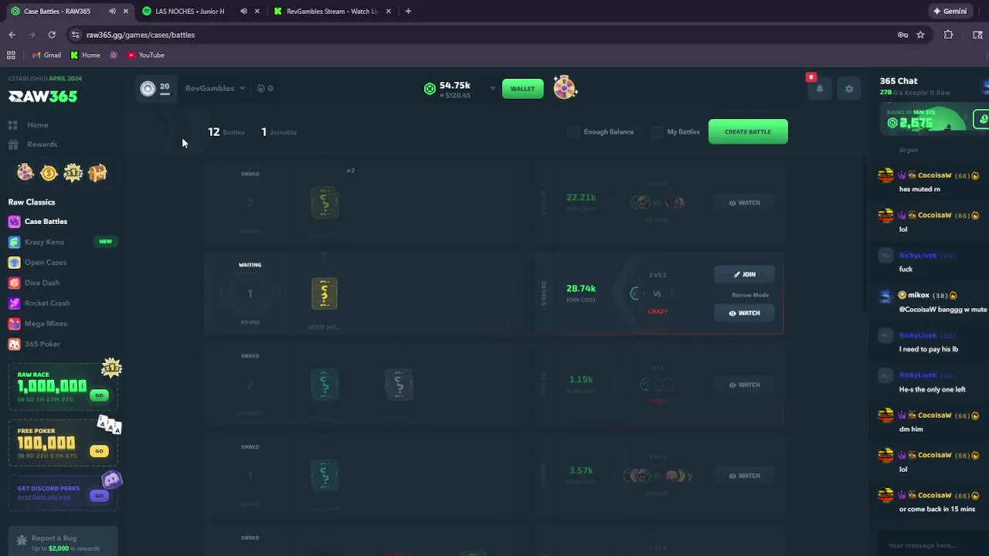
Task: Open a new browser tab
Action: click(408, 11)
